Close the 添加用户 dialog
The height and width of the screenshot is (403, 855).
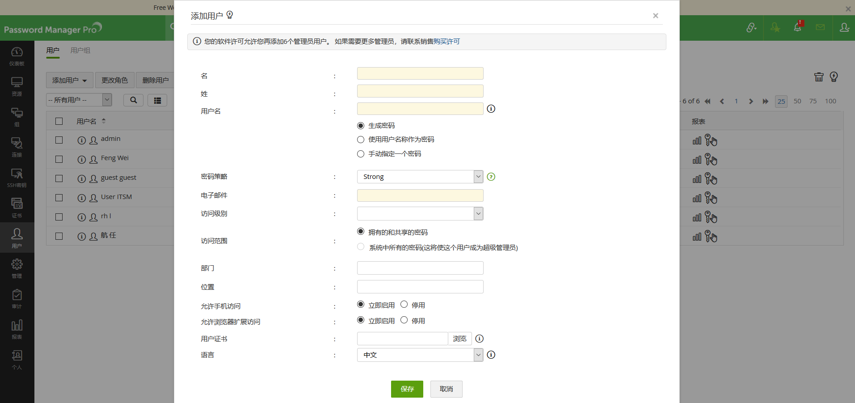[656, 16]
